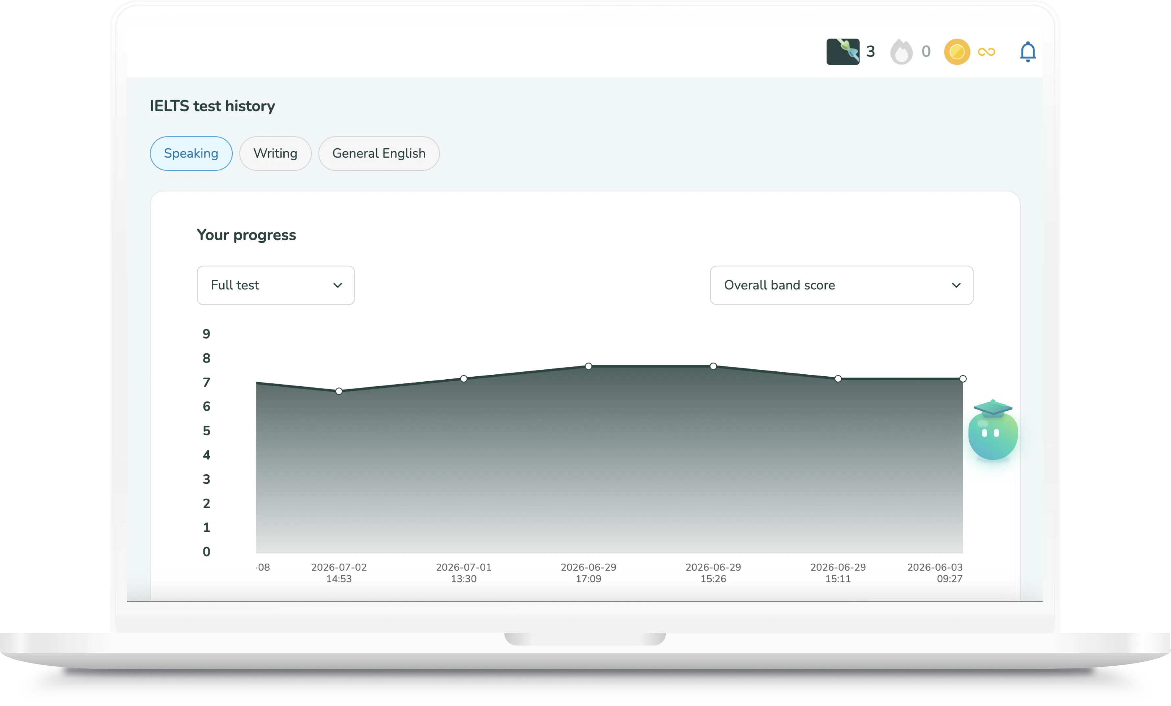Select the data point at 2026-06-29 15:26
Image resolution: width=1171 pixels, height=706 pixels.
tap(713, 366)
